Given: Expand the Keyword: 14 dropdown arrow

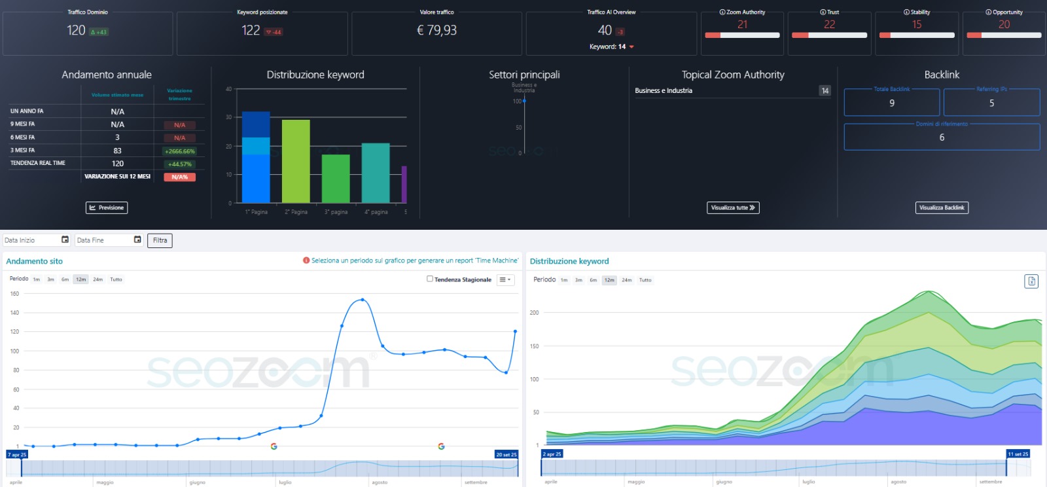Looking at the screenshot, I should pyautogui.click(x=631, y=47).
